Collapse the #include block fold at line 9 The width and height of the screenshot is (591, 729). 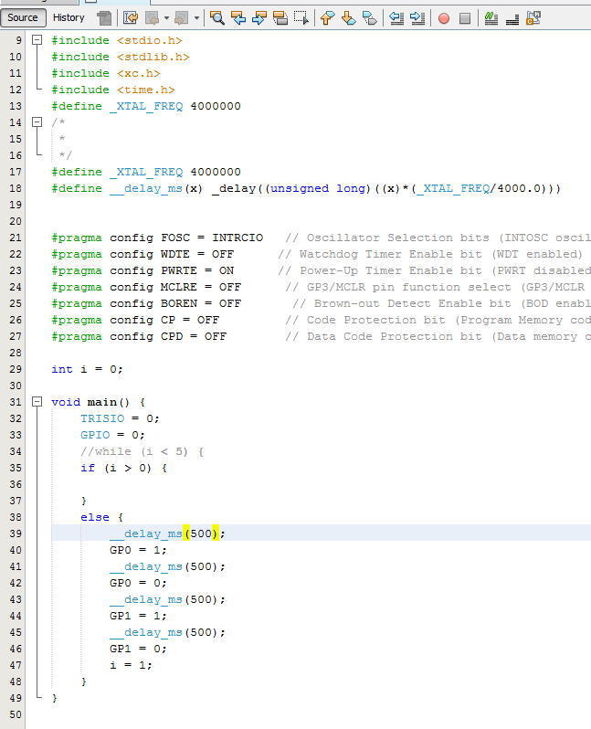pos(37,40)
